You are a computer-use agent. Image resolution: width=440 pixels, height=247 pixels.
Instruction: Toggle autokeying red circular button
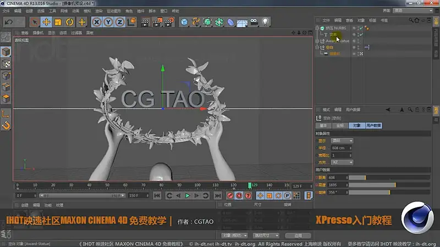pyautogui.click(x=239, y=195)
